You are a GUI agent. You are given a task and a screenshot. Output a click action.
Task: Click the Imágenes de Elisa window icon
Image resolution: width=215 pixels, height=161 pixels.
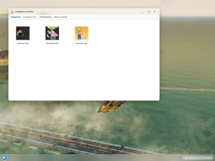[x=12, y=12]
